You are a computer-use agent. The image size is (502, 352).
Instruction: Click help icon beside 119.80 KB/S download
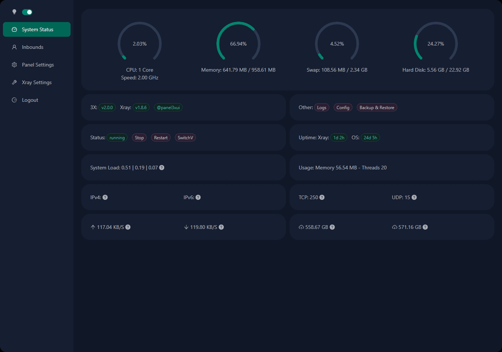(x=221, y=227)
